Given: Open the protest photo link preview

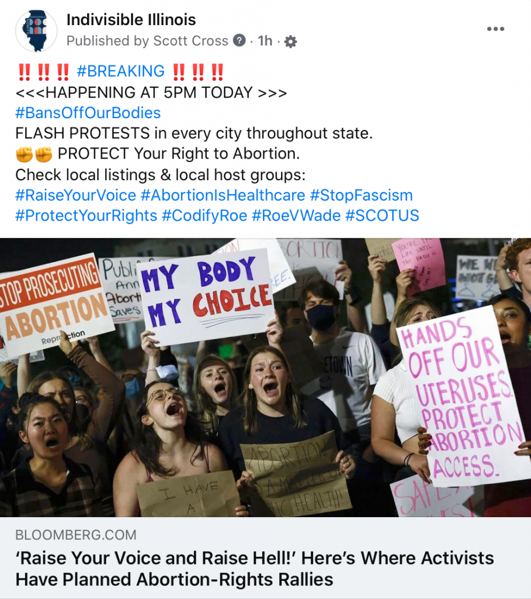Looking at the screenshot, I should click(x=265, y=377).
